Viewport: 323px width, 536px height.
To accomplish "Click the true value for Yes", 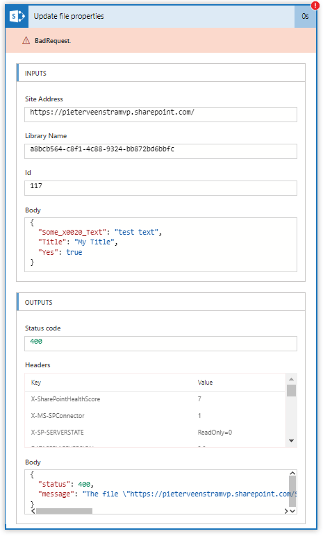I will click(74, 252).
